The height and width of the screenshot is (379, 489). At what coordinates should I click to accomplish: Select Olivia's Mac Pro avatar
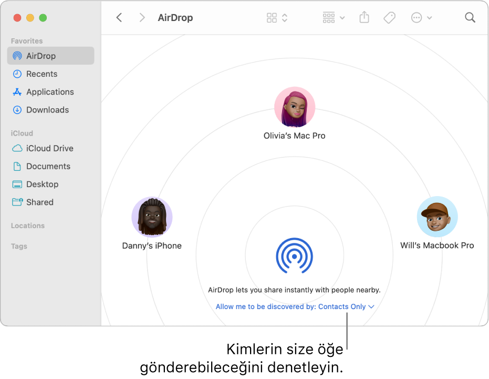[295, 107]
